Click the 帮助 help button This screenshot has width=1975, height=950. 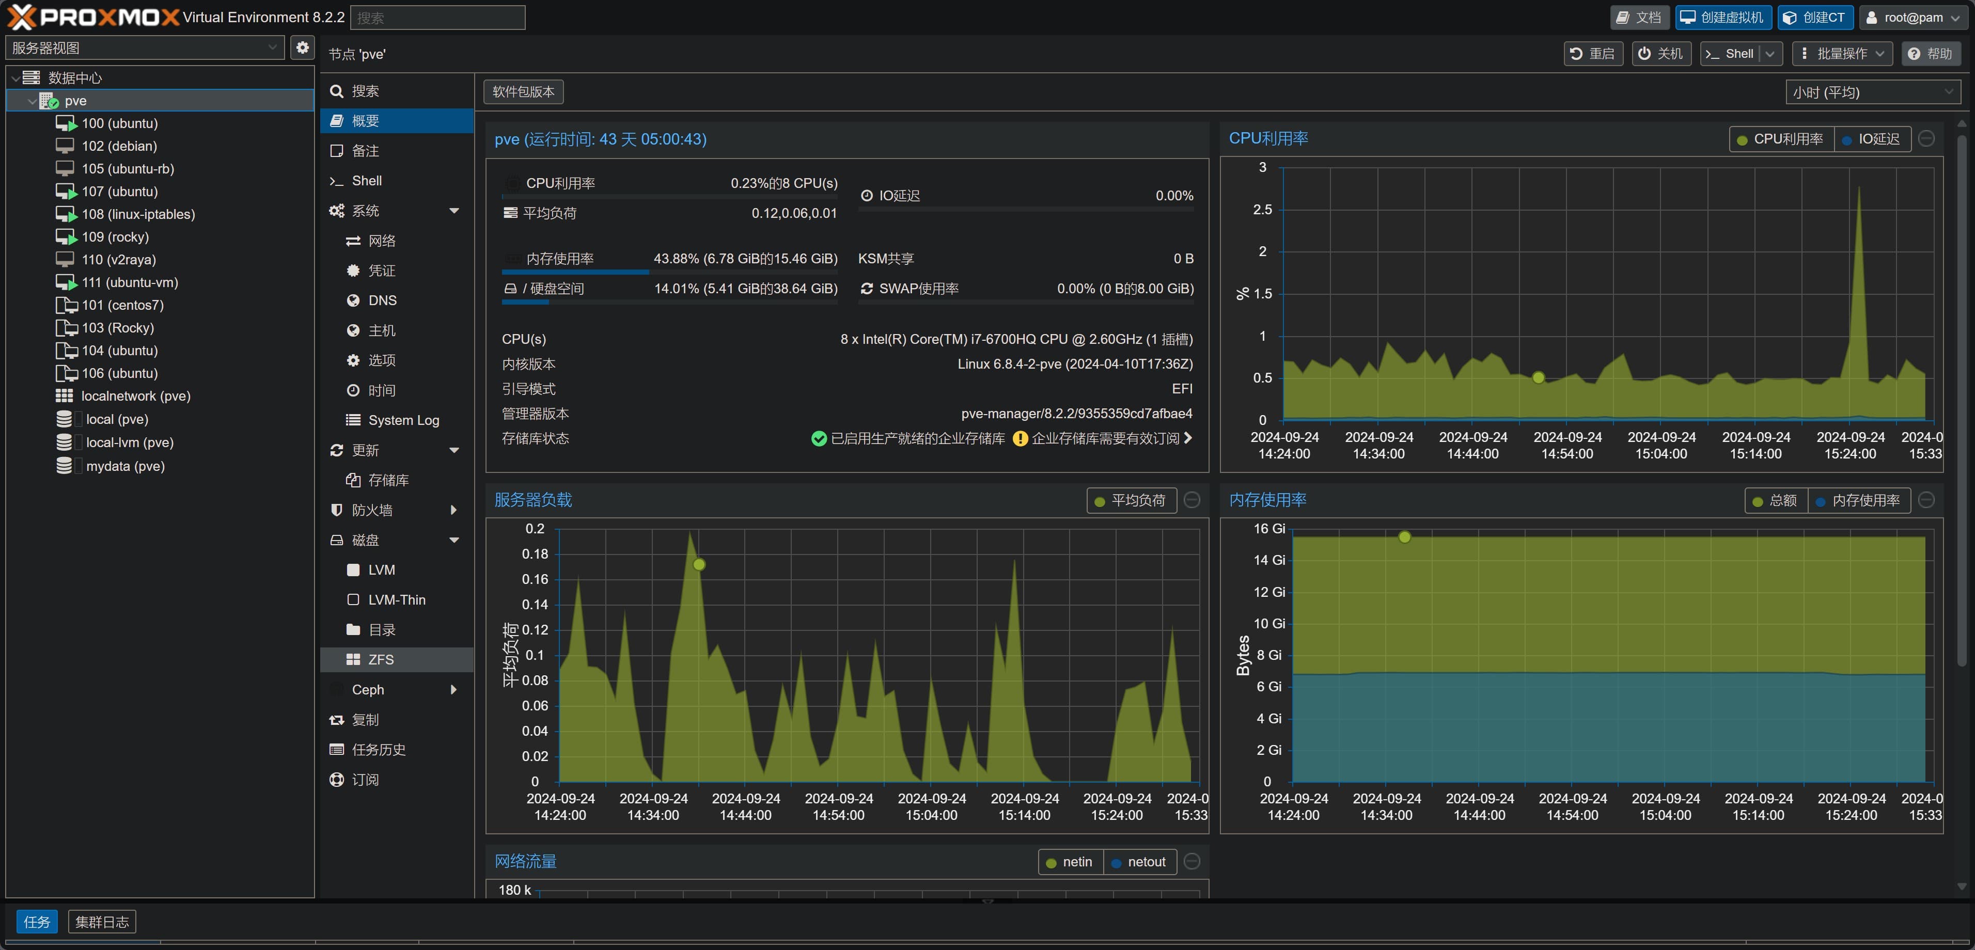(1931, 54)
